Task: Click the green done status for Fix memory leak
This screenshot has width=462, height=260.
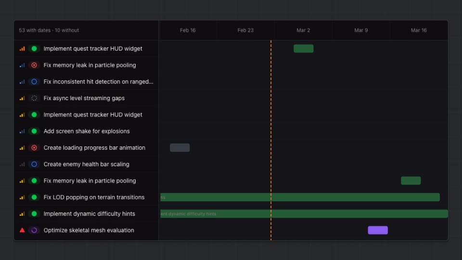Action: tap(34, 181)
